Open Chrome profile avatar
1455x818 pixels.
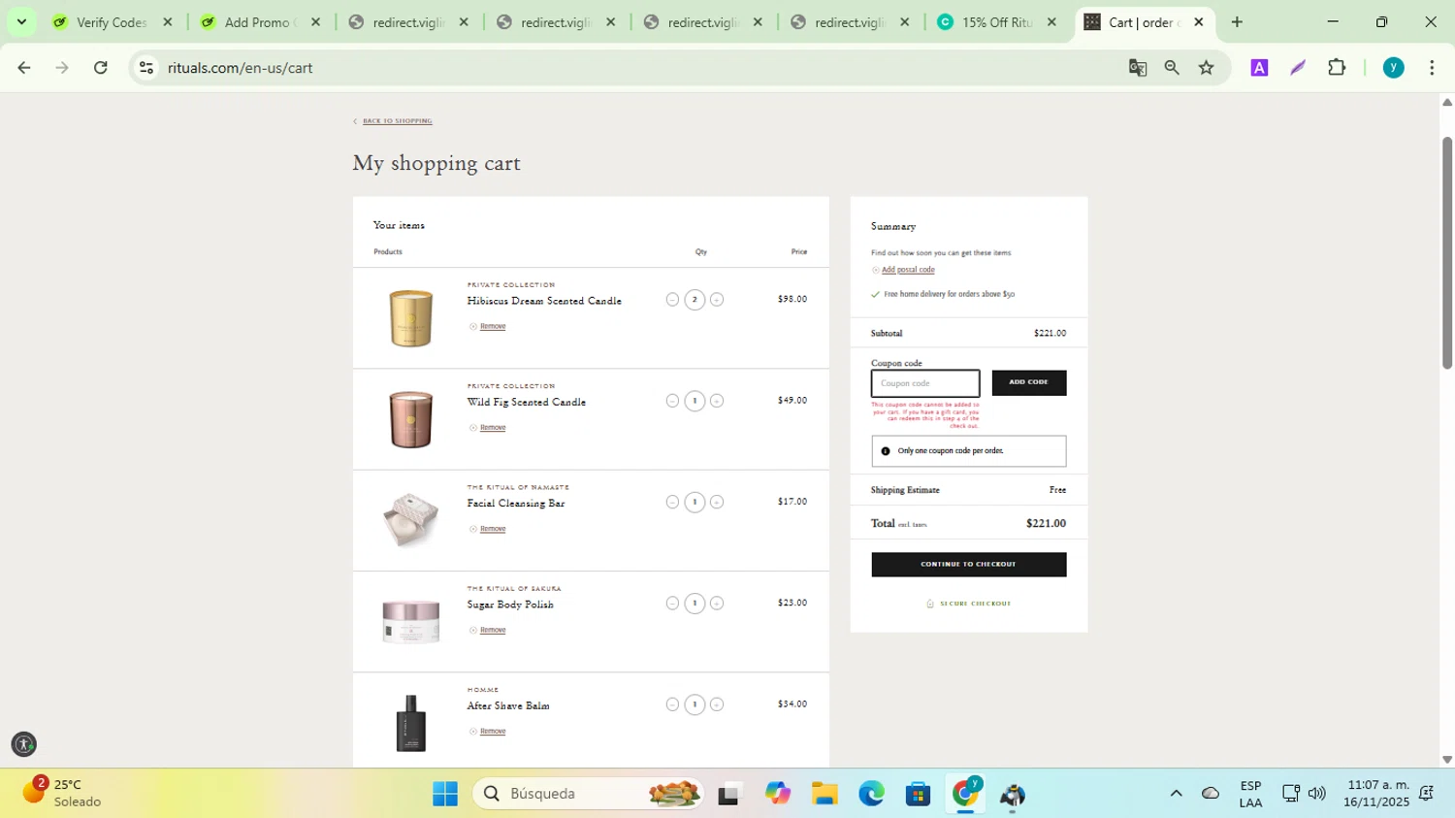(1394, 67)
